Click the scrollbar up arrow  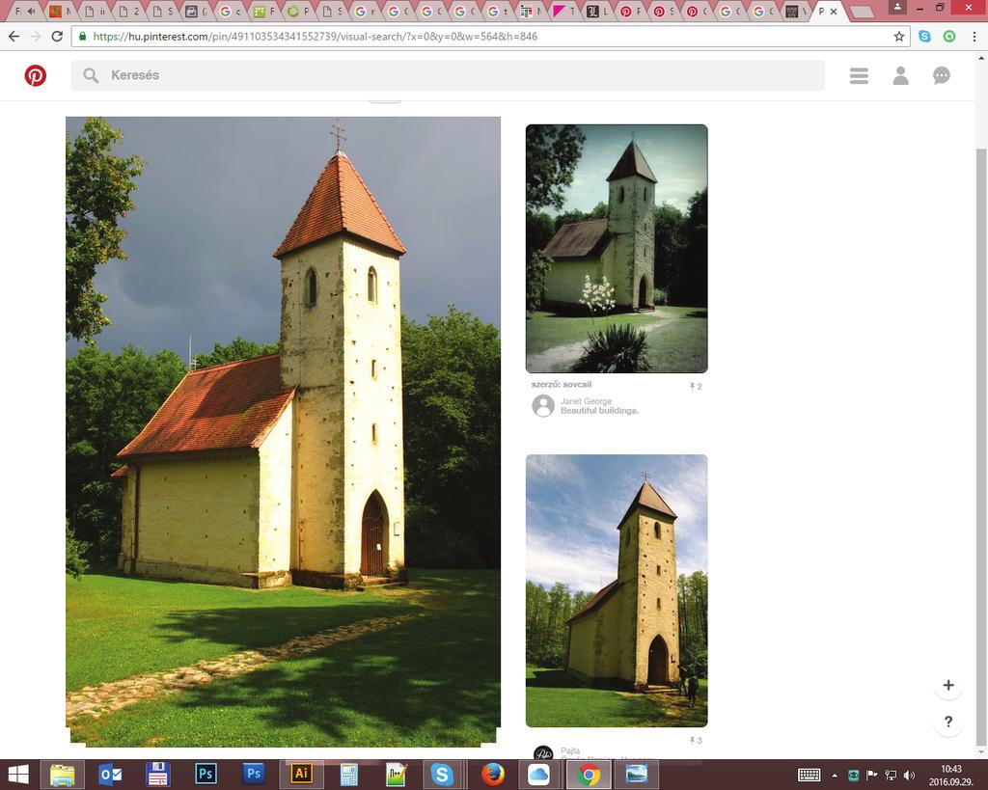click(981, 57)
